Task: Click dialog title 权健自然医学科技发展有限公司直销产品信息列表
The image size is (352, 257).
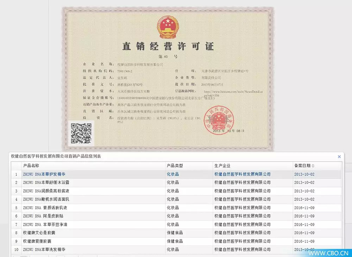Action: coord(56,156)
